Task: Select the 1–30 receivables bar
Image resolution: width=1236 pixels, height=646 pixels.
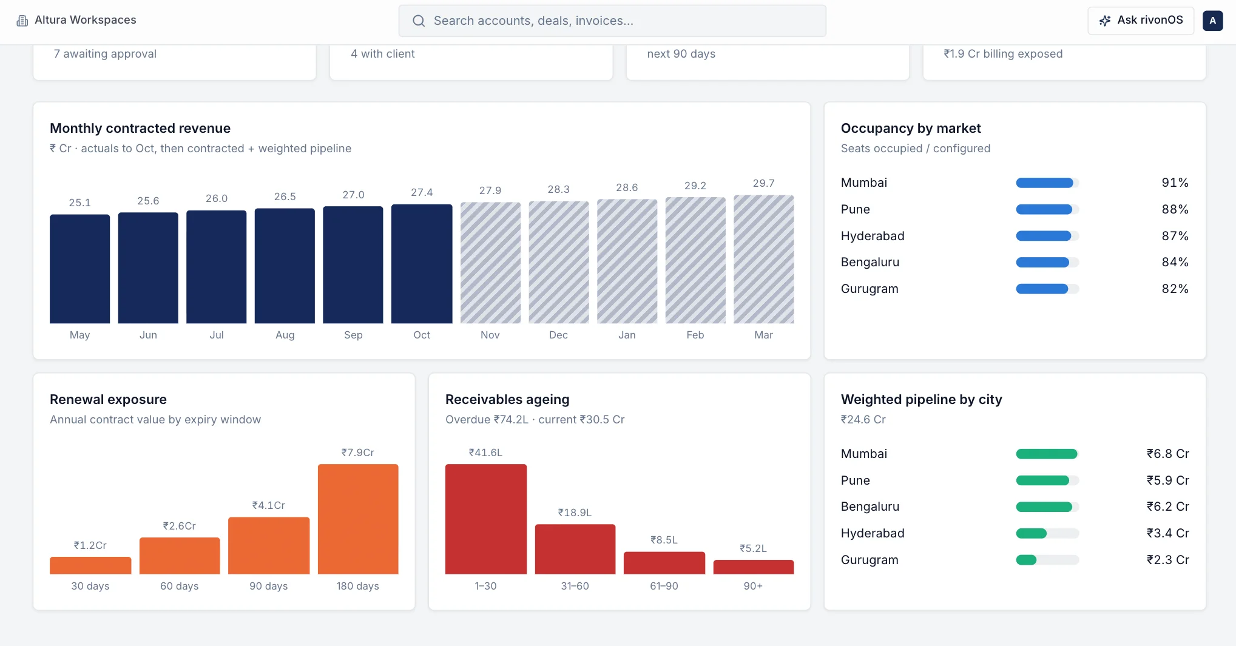Action: 486,519
